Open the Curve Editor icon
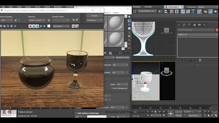 [188, 11]
